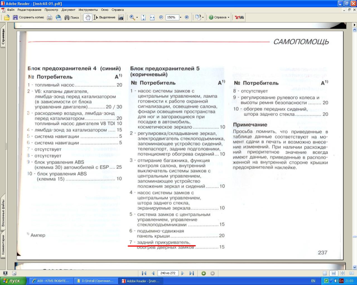Open the 150% zoom level dropdown
357x285 pixels.
tap(180, 17)
